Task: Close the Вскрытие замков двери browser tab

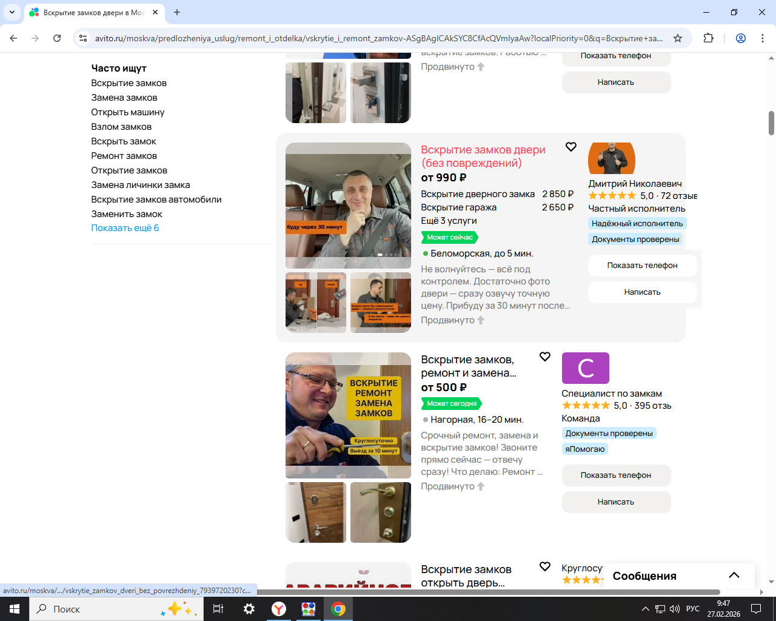Action: point(155,12)
